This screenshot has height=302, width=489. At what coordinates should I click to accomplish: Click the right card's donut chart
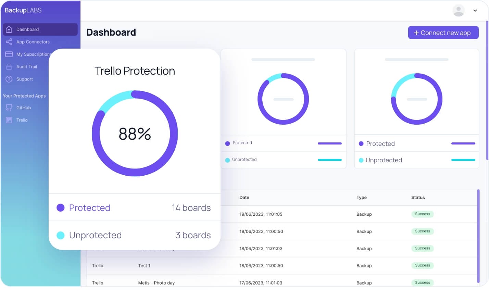(417, 99)
